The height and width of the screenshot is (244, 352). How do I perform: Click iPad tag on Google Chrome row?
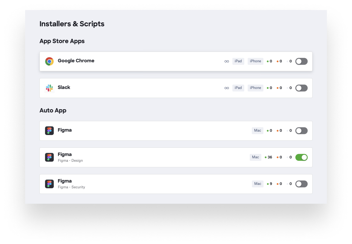click(x=238, y=61)
